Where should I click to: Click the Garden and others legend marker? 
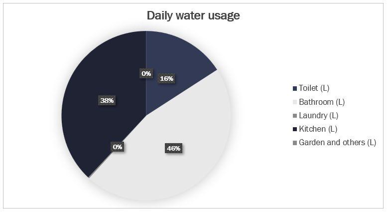click(295, 143)
